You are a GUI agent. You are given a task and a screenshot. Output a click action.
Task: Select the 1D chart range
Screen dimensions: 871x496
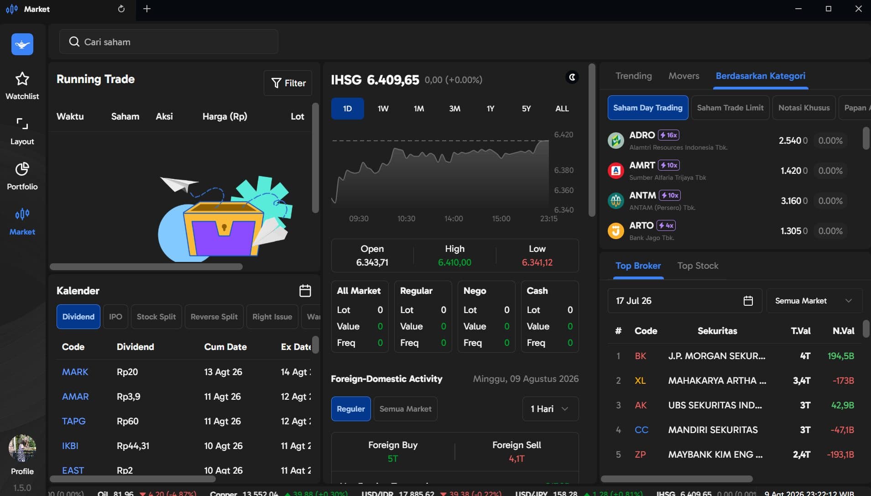point(348,109)
